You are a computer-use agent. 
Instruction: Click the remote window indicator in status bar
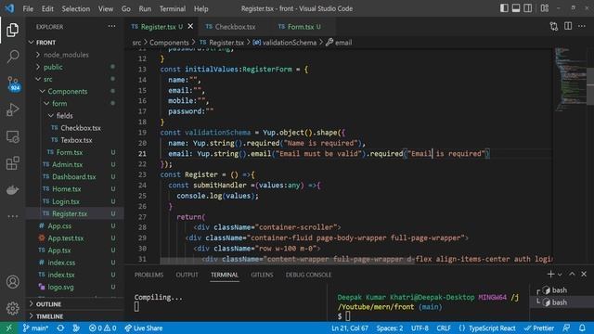click(x=8, y=328)
